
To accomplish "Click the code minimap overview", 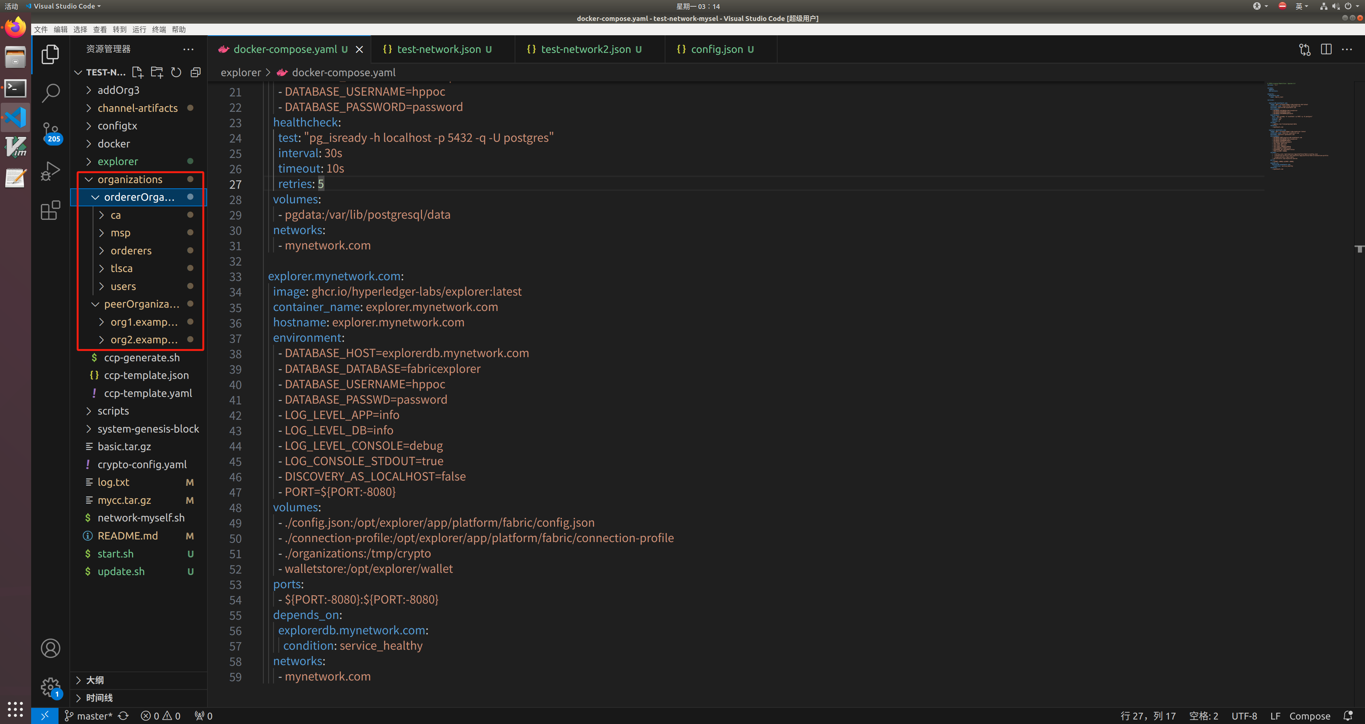I will (x=1298, y=126).
